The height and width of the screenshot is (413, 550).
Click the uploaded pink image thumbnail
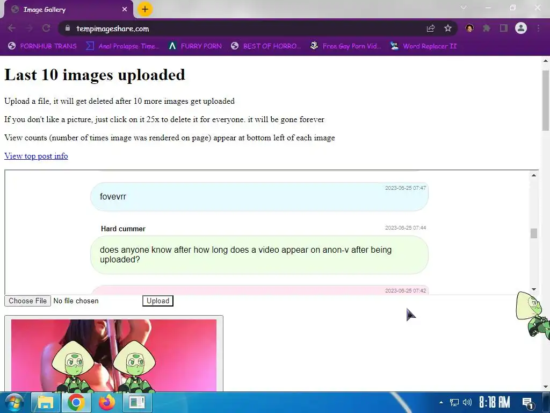coord(114,355)
